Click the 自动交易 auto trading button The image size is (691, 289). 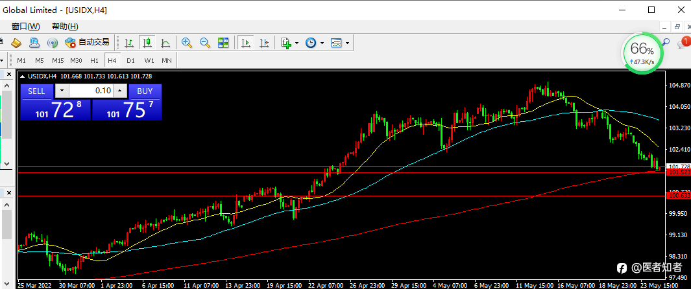tap(87, 43)
